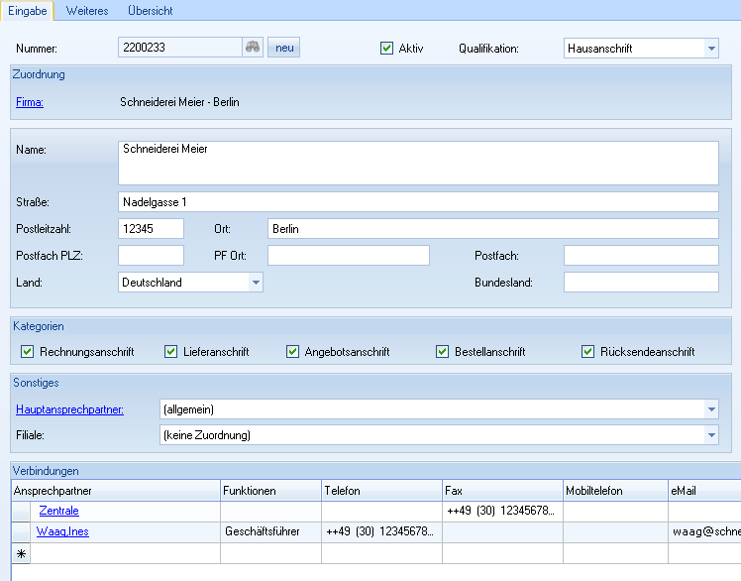This screenshot has width=741, height=581.
Task: Open the Übersicht tab
Action: pos(150,11)
